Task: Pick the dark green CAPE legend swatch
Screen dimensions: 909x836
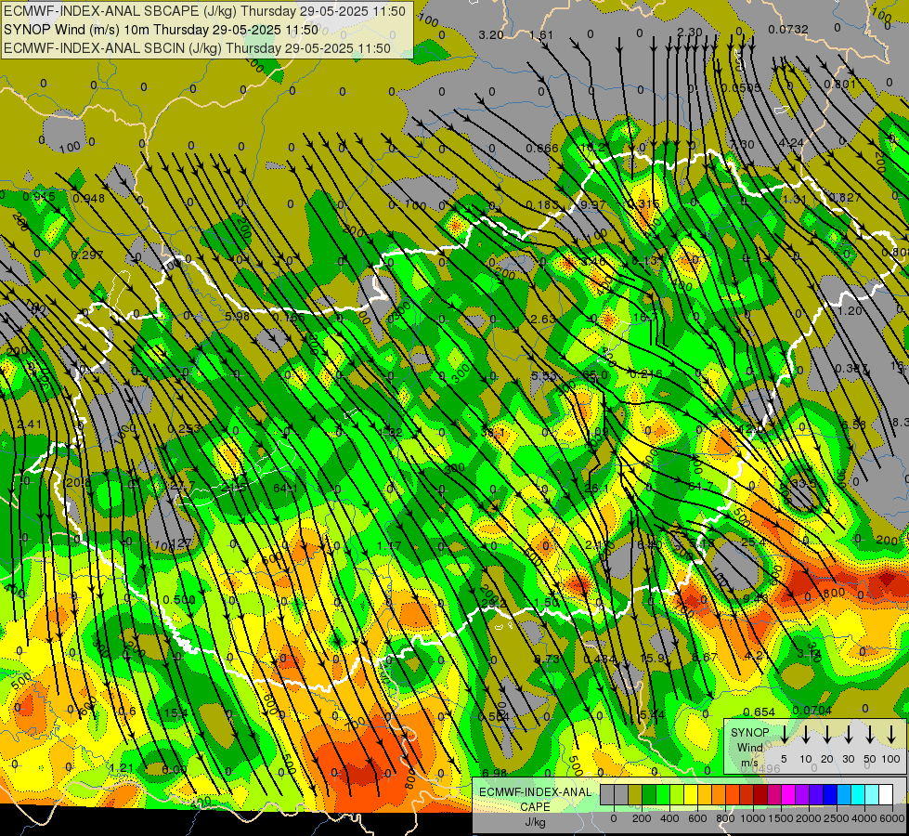Action: click(649, 795)
